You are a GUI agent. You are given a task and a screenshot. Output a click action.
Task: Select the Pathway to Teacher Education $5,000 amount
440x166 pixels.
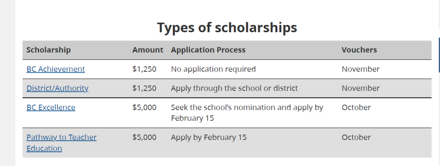click(144, 137)
